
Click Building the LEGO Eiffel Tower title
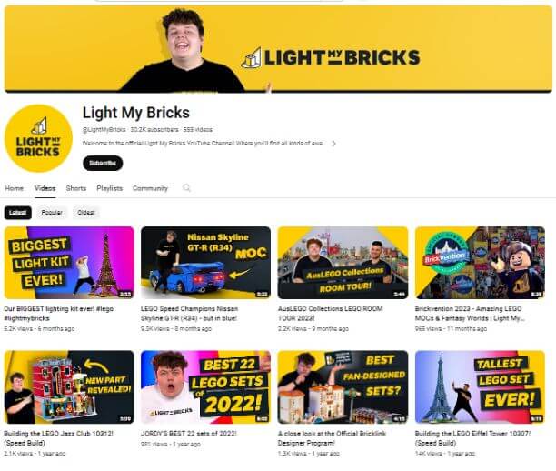pos(472,438)
